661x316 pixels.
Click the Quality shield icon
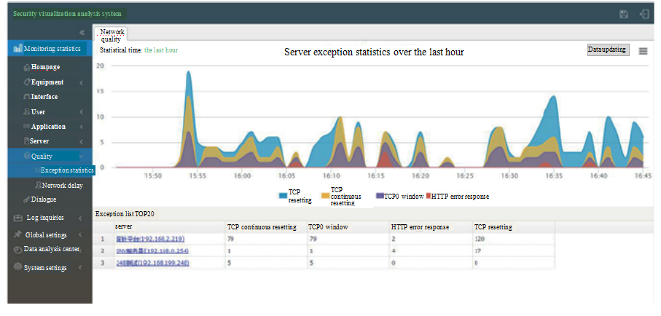28,156
